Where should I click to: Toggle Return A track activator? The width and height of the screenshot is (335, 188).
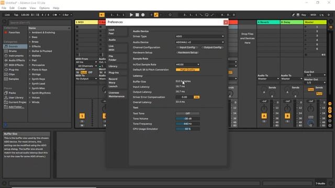coord(264,116)
